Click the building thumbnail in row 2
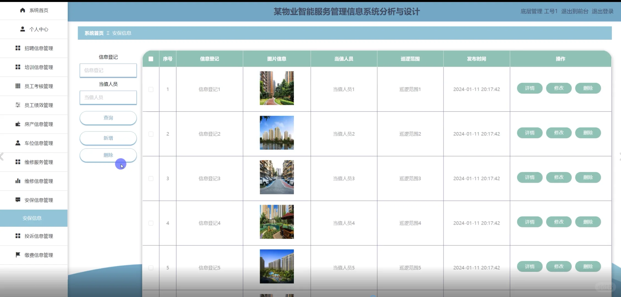Viewport: 621px width, 297px height. tap(277, 133)
